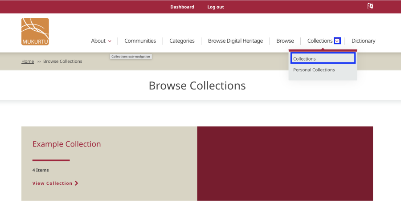Follow the Home breadcrumb link

[x=28, y=61]
